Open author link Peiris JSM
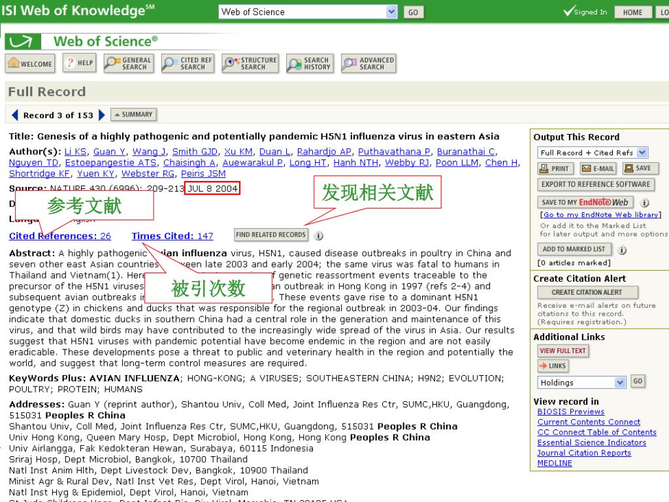The image size is (669, 502). [203, 174]
